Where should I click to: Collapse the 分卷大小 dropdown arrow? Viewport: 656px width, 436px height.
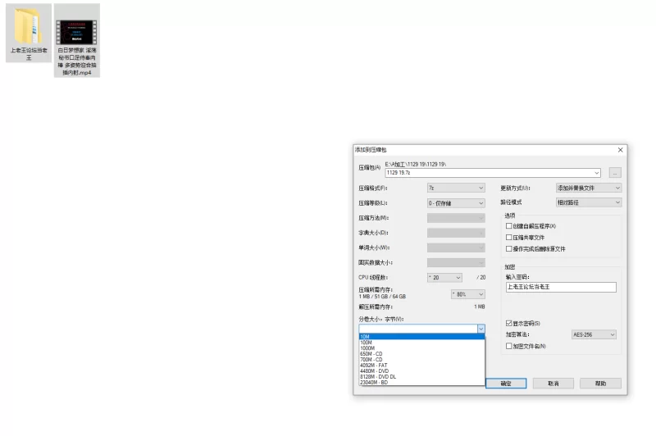point(481,329)
